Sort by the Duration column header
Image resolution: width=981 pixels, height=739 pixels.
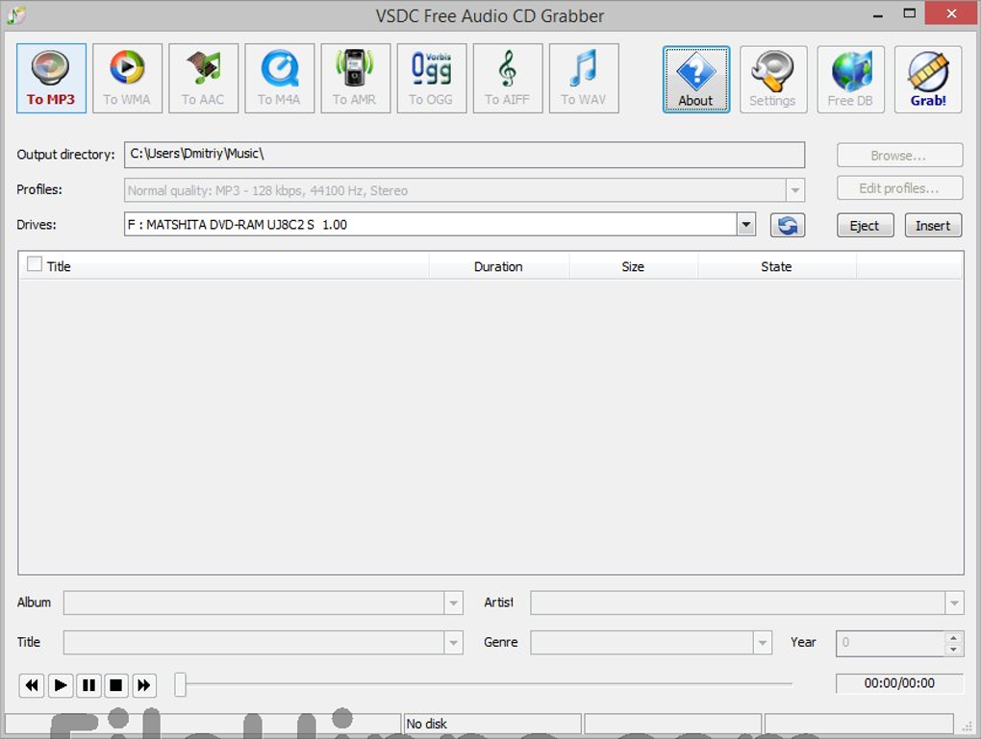(x=498, y=267)
